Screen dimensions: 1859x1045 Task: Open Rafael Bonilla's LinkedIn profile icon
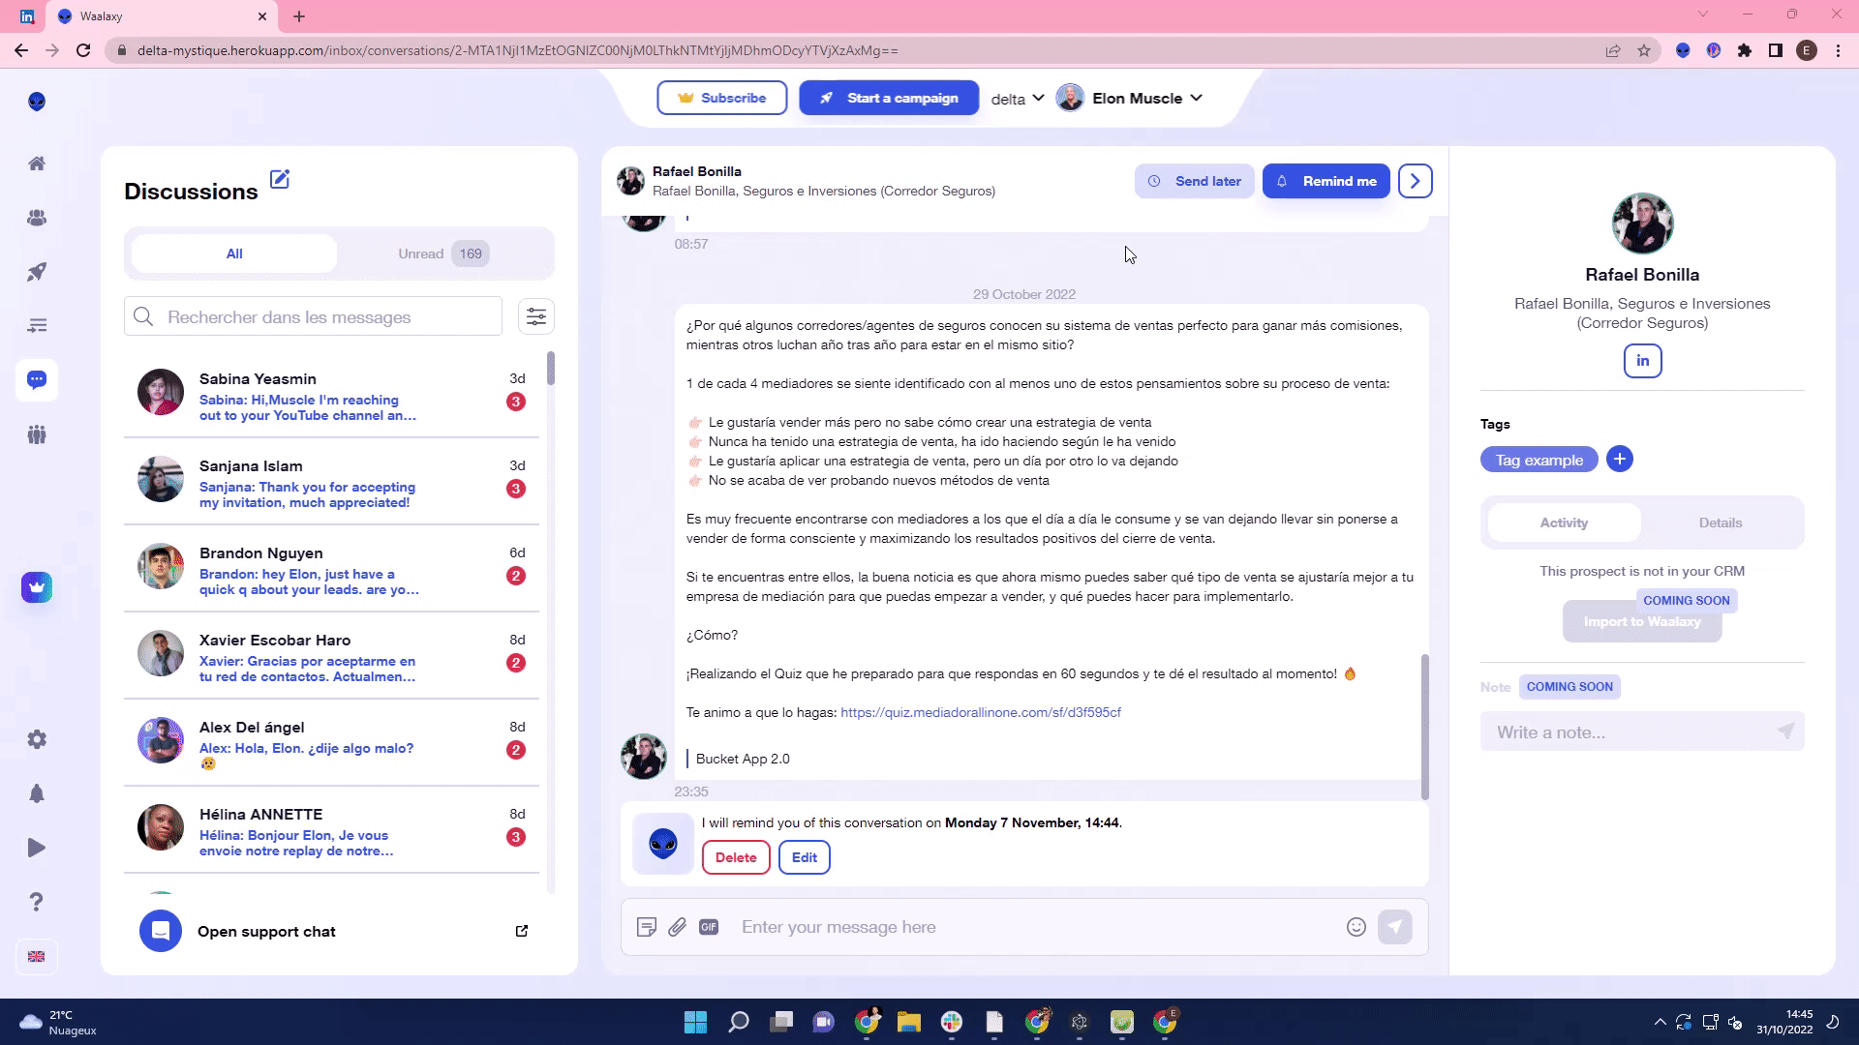pos(1643,361)
